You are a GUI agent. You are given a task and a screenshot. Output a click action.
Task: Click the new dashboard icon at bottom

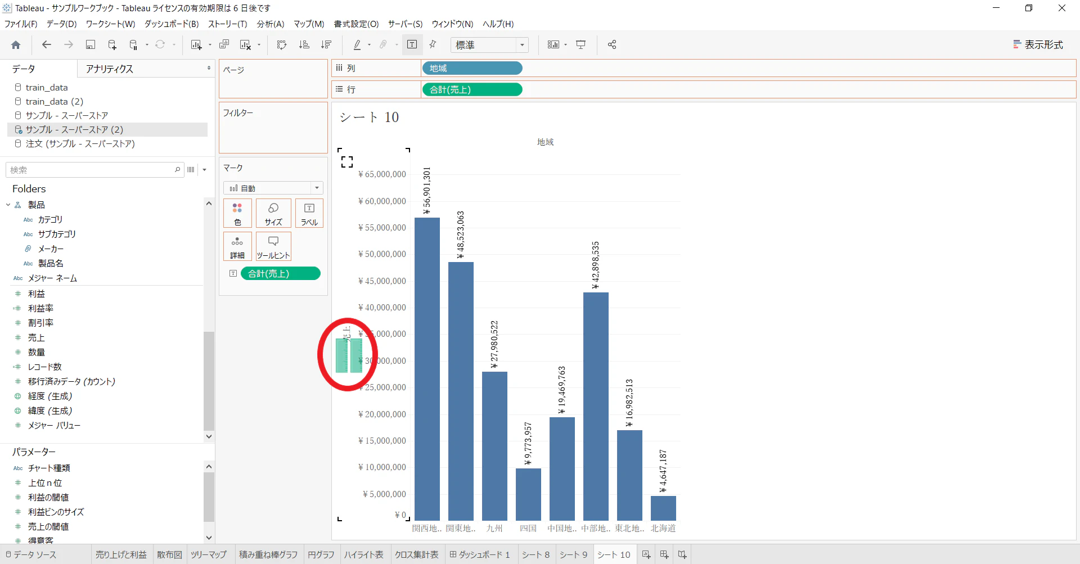pos(664,555)
